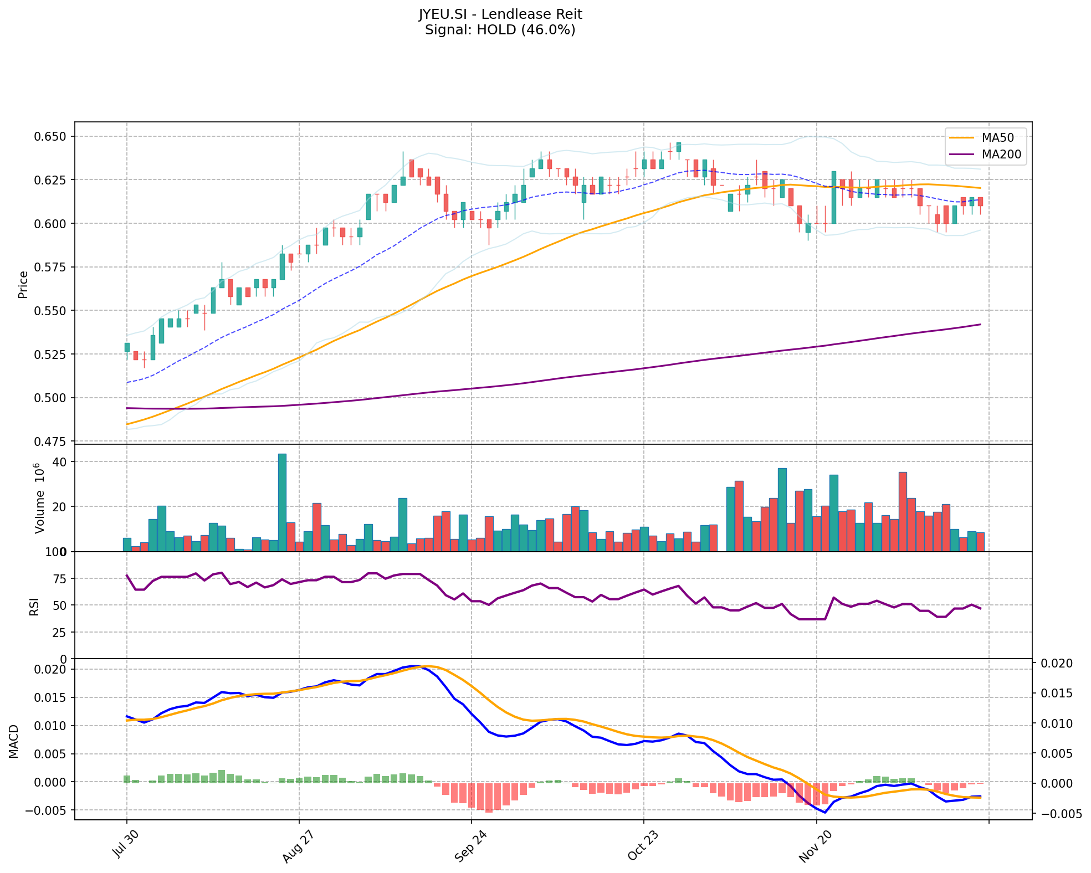Click the tallest volume bar near Aug 27
The width and height of the screenshot is (1091, 873).
[282, 502]
